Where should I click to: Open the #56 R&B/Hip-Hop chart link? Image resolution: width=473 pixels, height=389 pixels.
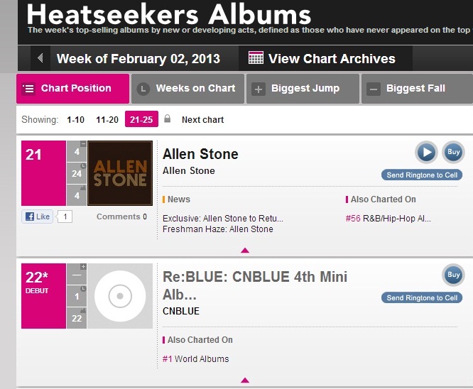pos(387,219)
